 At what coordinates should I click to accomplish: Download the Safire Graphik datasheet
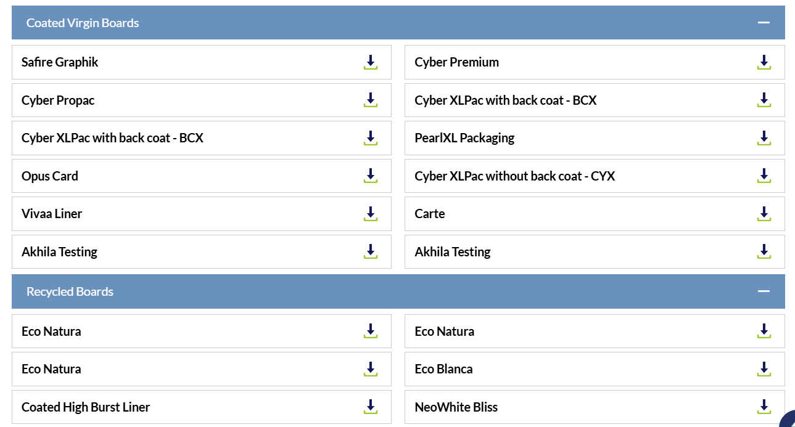click(x=370, y=62)
